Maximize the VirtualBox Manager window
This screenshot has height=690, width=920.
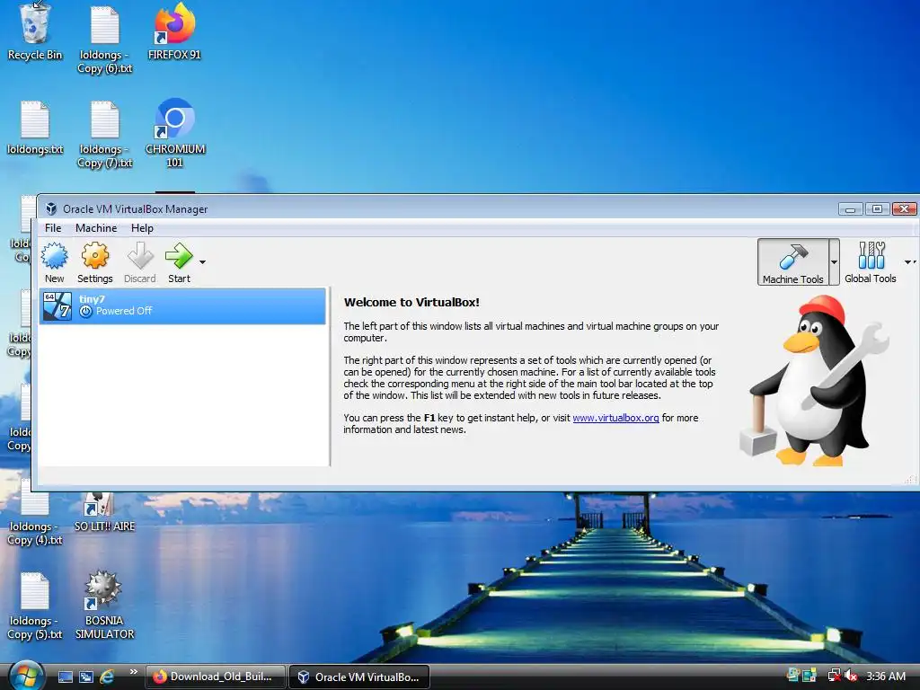[877, 208]
